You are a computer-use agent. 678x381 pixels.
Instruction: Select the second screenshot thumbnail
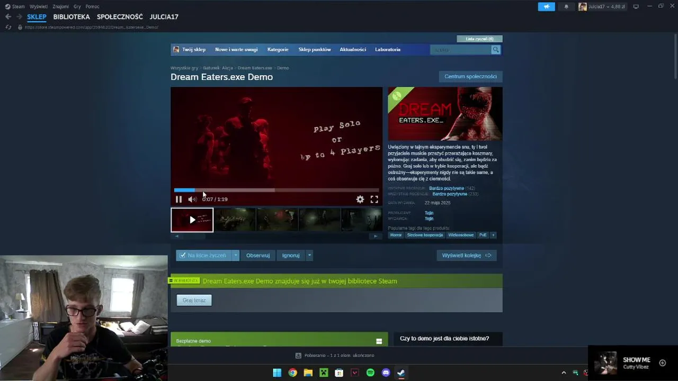pos(235,220)
